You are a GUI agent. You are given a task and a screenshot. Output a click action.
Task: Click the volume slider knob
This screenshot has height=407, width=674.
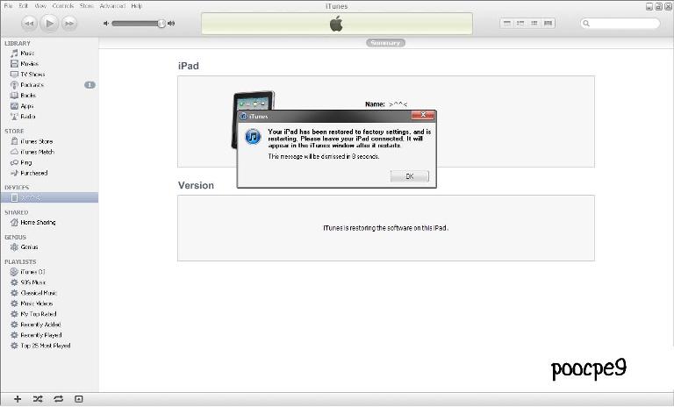click(x=161, y=24)
